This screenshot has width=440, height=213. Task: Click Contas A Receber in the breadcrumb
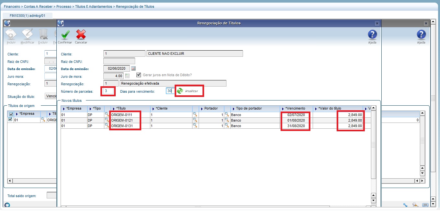[x=39, y=6]
